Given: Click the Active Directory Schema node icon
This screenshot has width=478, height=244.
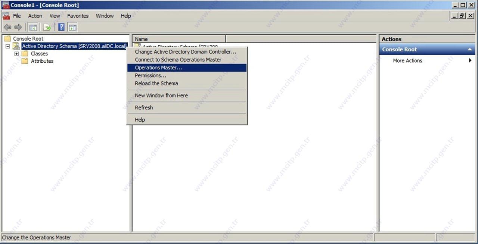Looking at the screenshot, I should coord(16,46).
